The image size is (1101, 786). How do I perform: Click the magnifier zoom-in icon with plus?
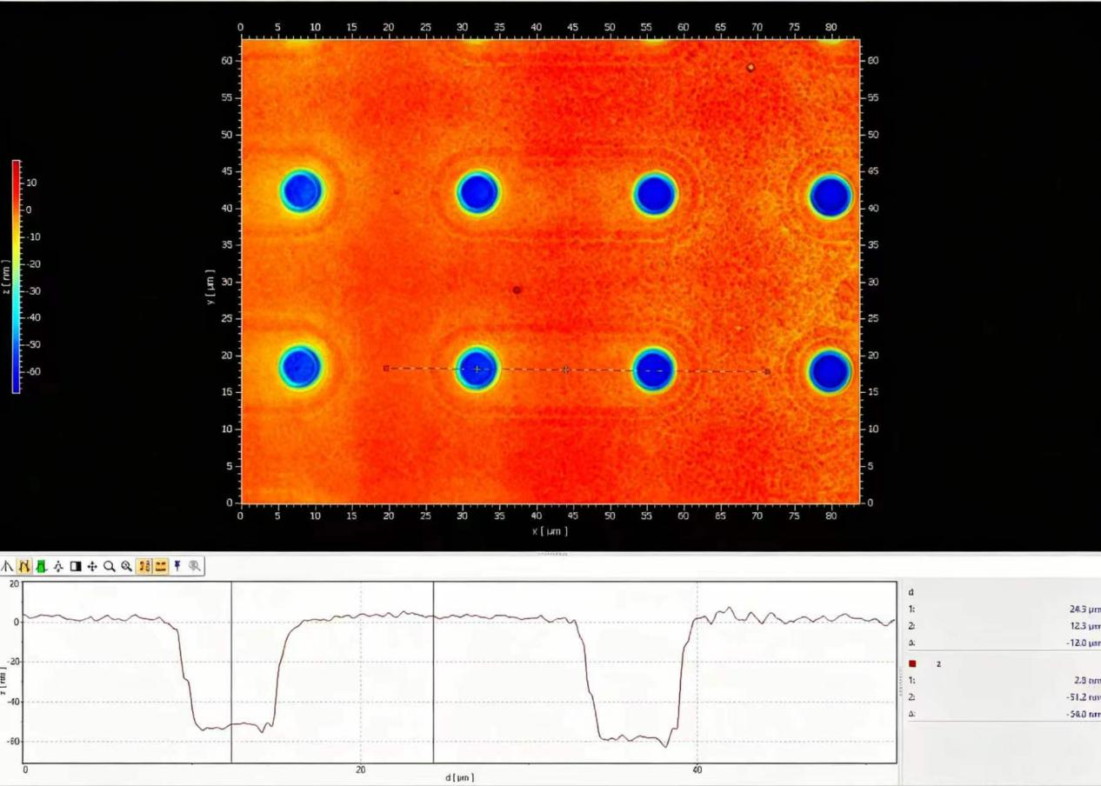click(127, 566)
